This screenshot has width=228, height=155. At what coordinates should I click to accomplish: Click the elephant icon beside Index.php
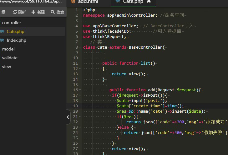[2, 40]
